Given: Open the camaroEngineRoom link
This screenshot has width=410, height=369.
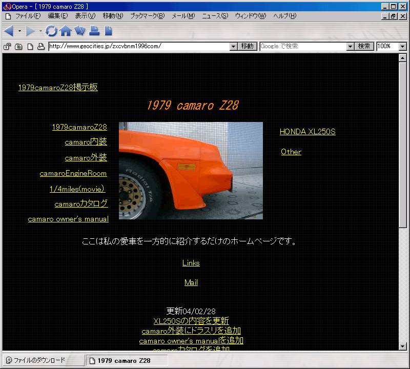Looking at the screenshot, I should coord(73,173).
